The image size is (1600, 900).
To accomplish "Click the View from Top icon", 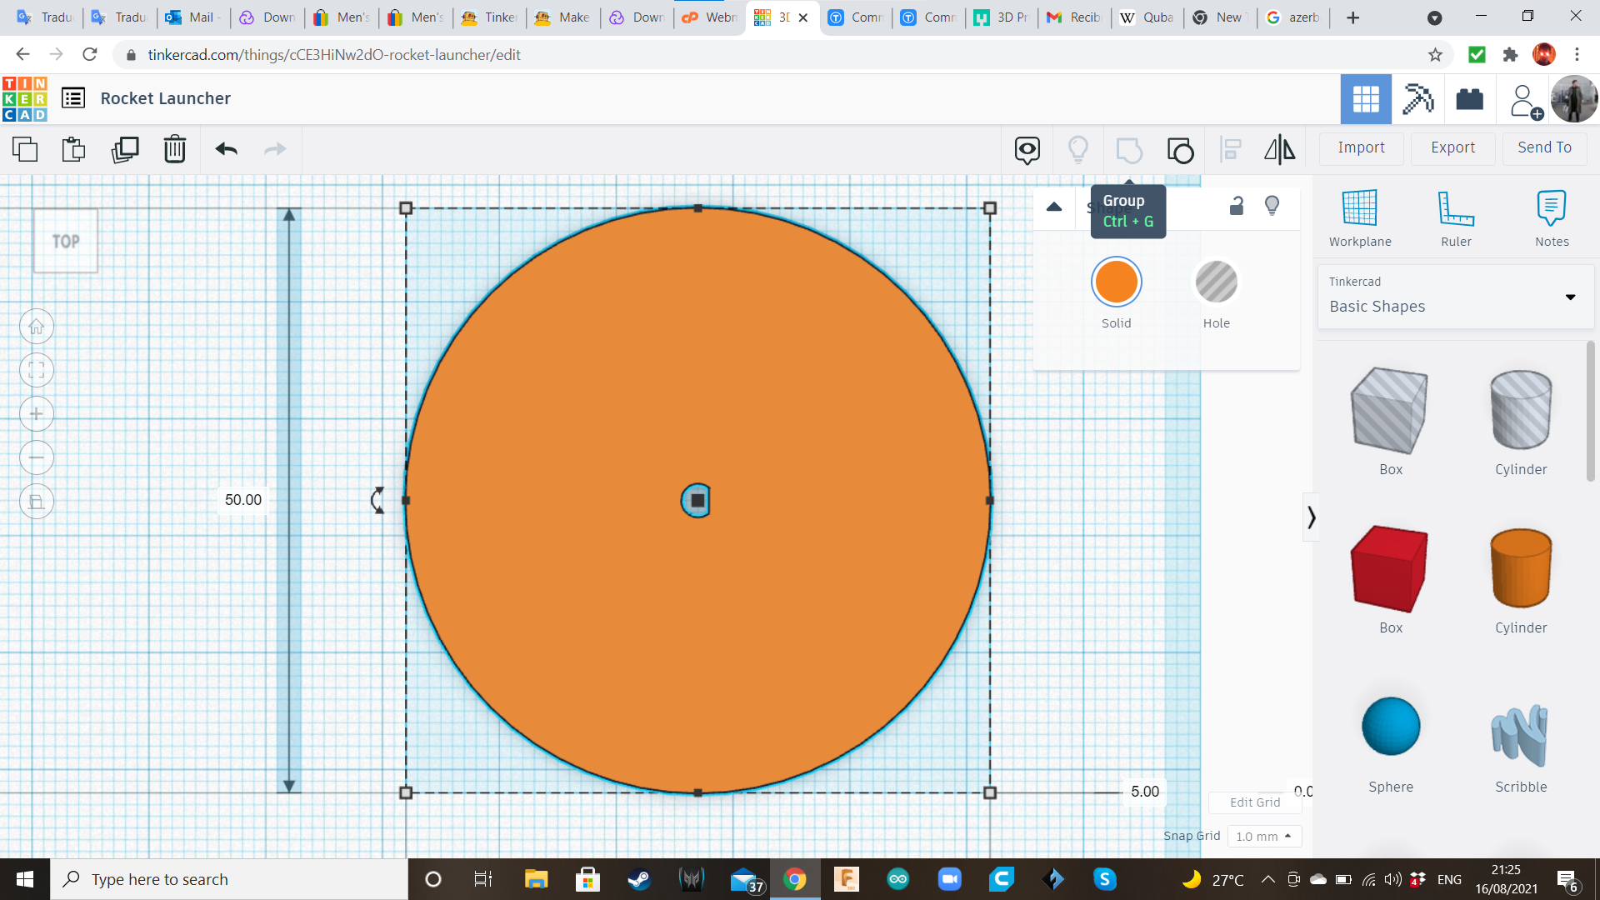I will (66, 239).
